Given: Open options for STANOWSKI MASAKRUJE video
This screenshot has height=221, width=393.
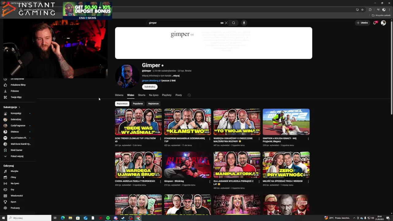Looking at the screenshot, I should 210,139.
